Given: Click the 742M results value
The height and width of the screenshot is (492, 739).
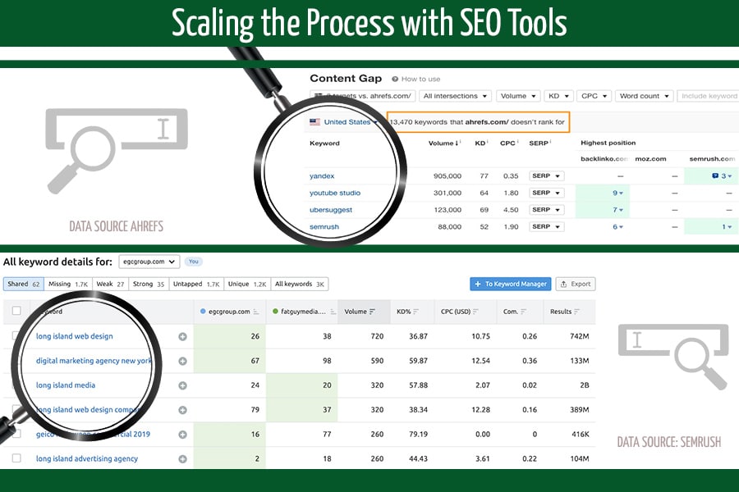Looking at the screenshot, I should click(x=579, y=336).
